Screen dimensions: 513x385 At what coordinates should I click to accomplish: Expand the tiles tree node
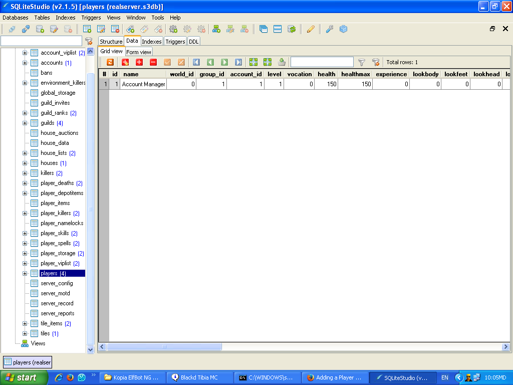click(x=25, y=333)
